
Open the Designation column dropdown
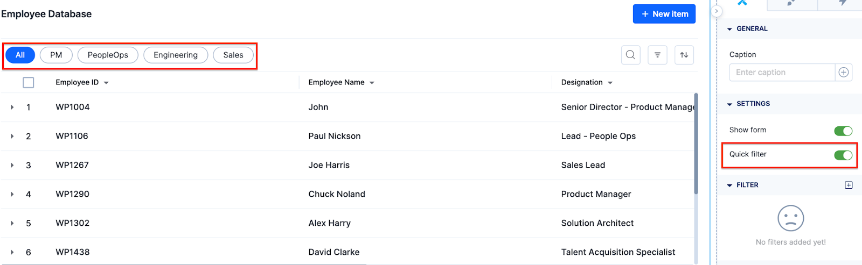point(610,83)
